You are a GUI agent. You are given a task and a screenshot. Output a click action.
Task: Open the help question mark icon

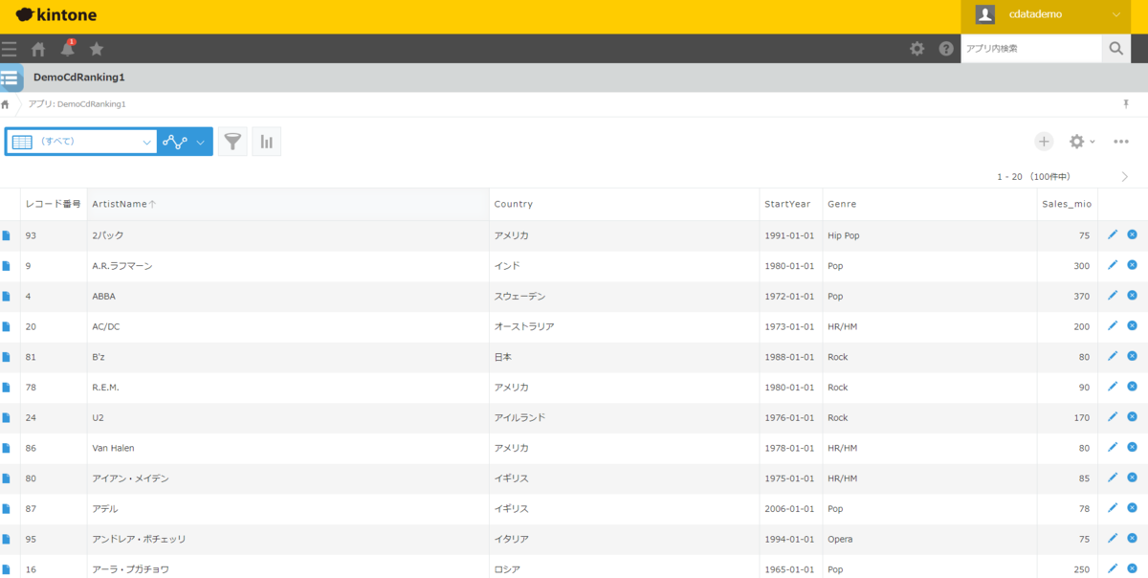tap(946, 49)
